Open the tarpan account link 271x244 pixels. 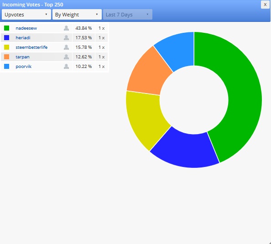tap(22, 57)
